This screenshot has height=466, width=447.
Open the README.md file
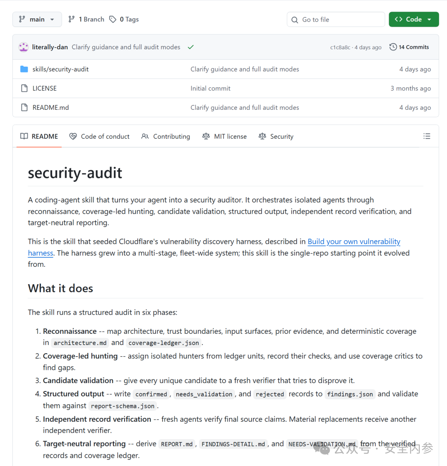pos(50,108)
